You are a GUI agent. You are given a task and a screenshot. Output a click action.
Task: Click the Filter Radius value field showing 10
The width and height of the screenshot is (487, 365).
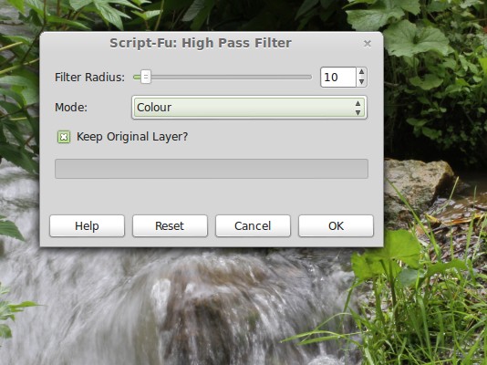click(338, 77)
